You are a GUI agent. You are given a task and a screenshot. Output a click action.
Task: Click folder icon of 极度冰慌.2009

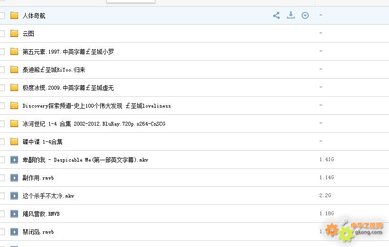tap(14, 88)
